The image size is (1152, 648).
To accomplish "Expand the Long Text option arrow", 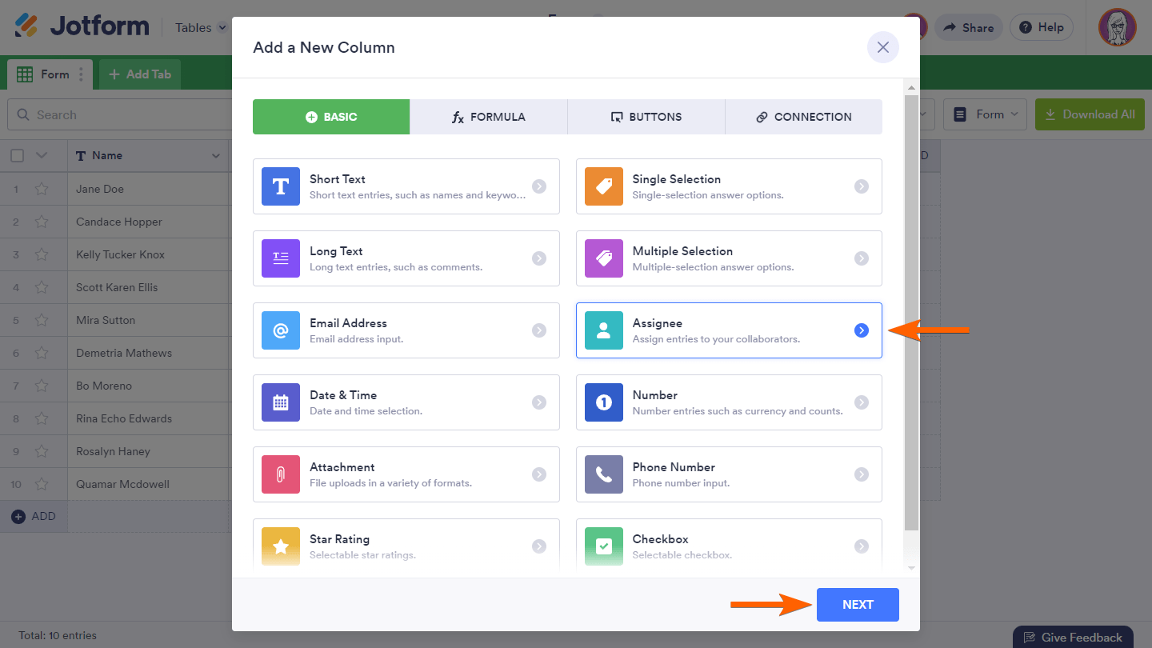I will tap(539, 258).
